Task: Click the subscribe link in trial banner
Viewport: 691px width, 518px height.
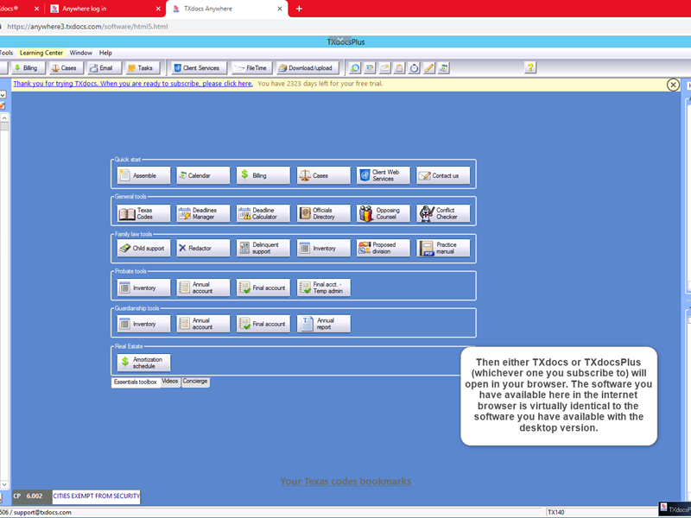Action: pyautogui.click(x=133, y=84)
